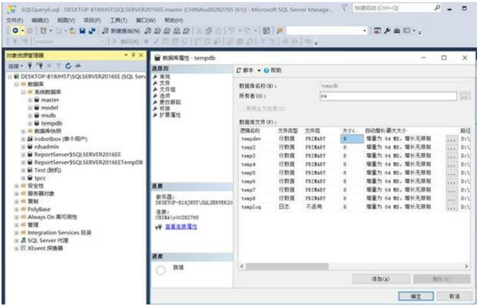Click the 查看连接属性 connection properties link
Image resolution: width=481 pixels, height=308 pixels.
(181, 227)
